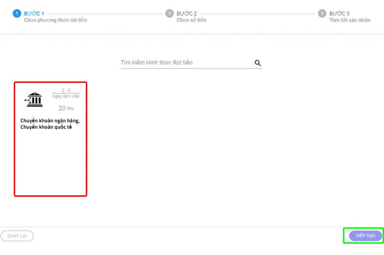Open the BƯỚC 1 step label
The height and width of the screenshot is (255, 384).
pyautogui.click(x=34, y=14)
